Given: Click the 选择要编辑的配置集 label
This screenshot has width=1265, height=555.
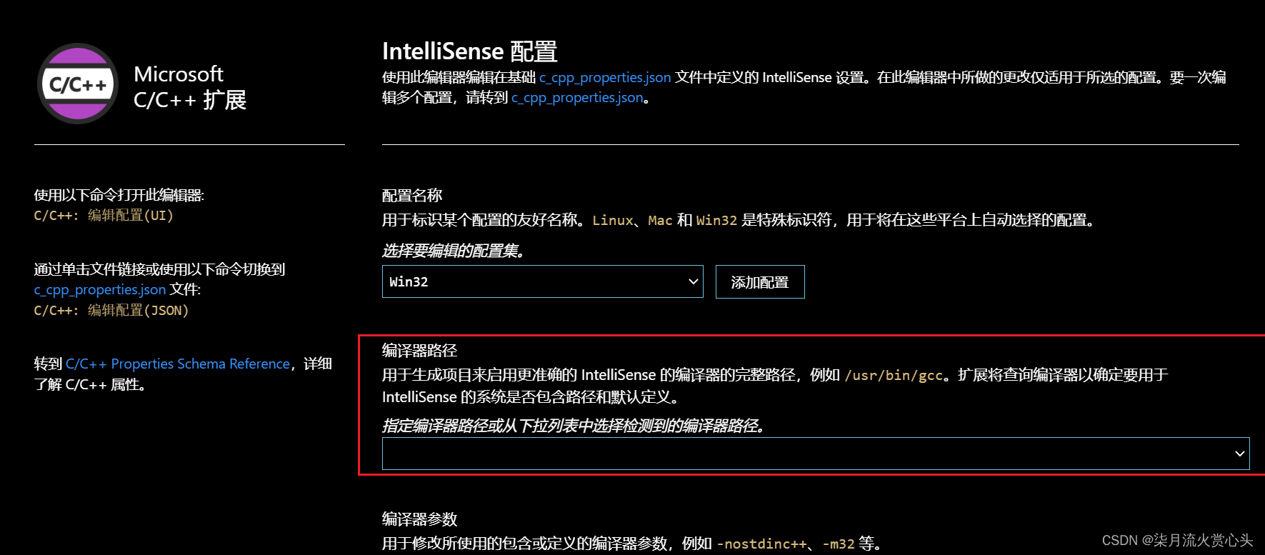Looking at the screenshot, I should click(x=454, y=251).
